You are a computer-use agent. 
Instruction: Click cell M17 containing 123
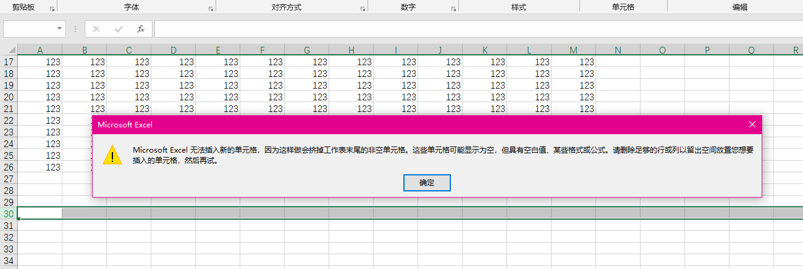[573, 62]
